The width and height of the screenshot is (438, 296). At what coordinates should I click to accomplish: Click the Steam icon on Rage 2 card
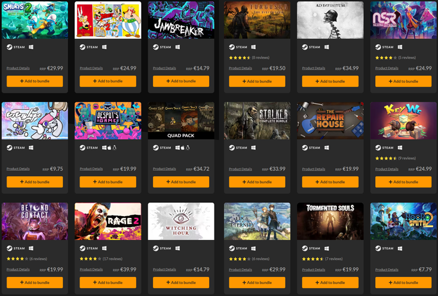tap(82, 248)
